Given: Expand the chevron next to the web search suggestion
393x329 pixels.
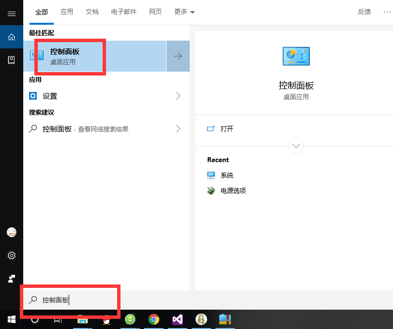Looking at the screenshot, I should (x=178, y=129).
